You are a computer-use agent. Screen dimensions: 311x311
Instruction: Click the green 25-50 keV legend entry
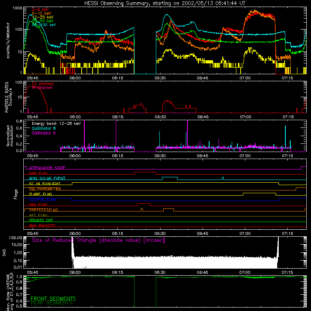pos(42,21)
